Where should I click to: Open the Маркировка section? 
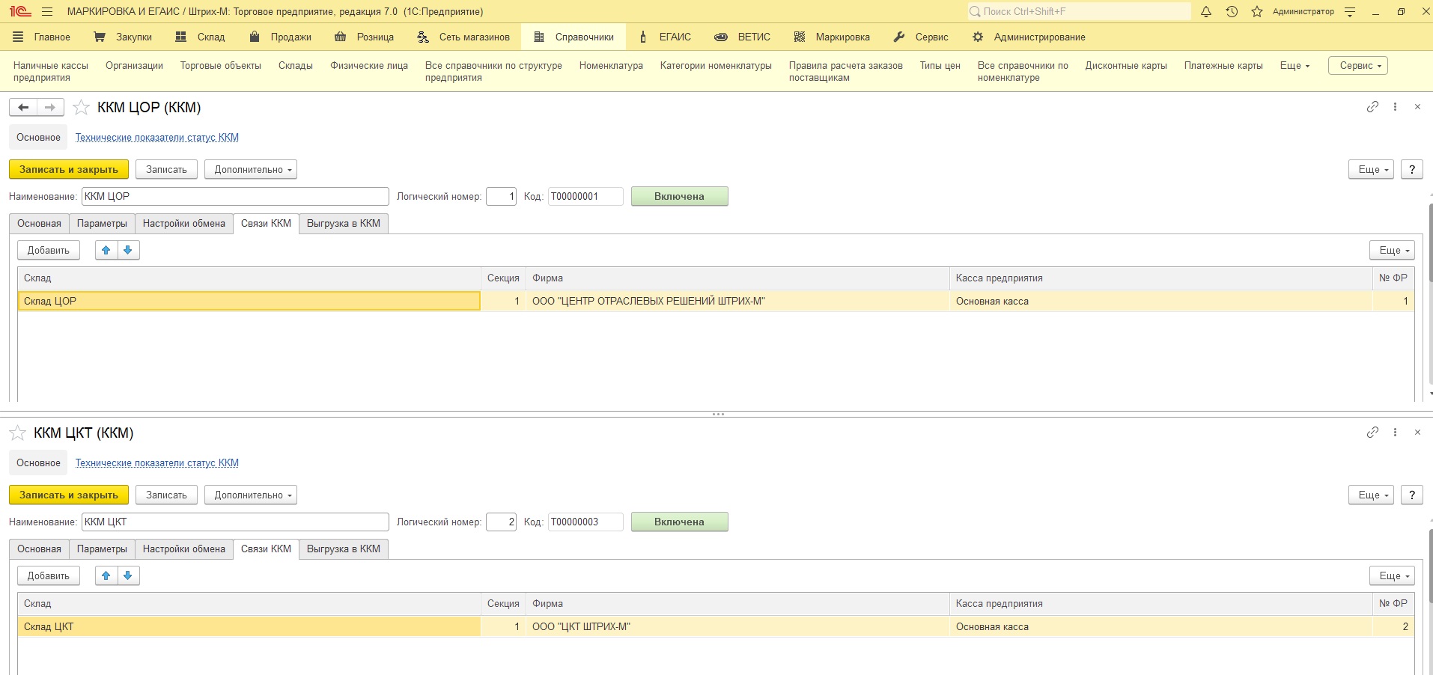tap(832, 37)
